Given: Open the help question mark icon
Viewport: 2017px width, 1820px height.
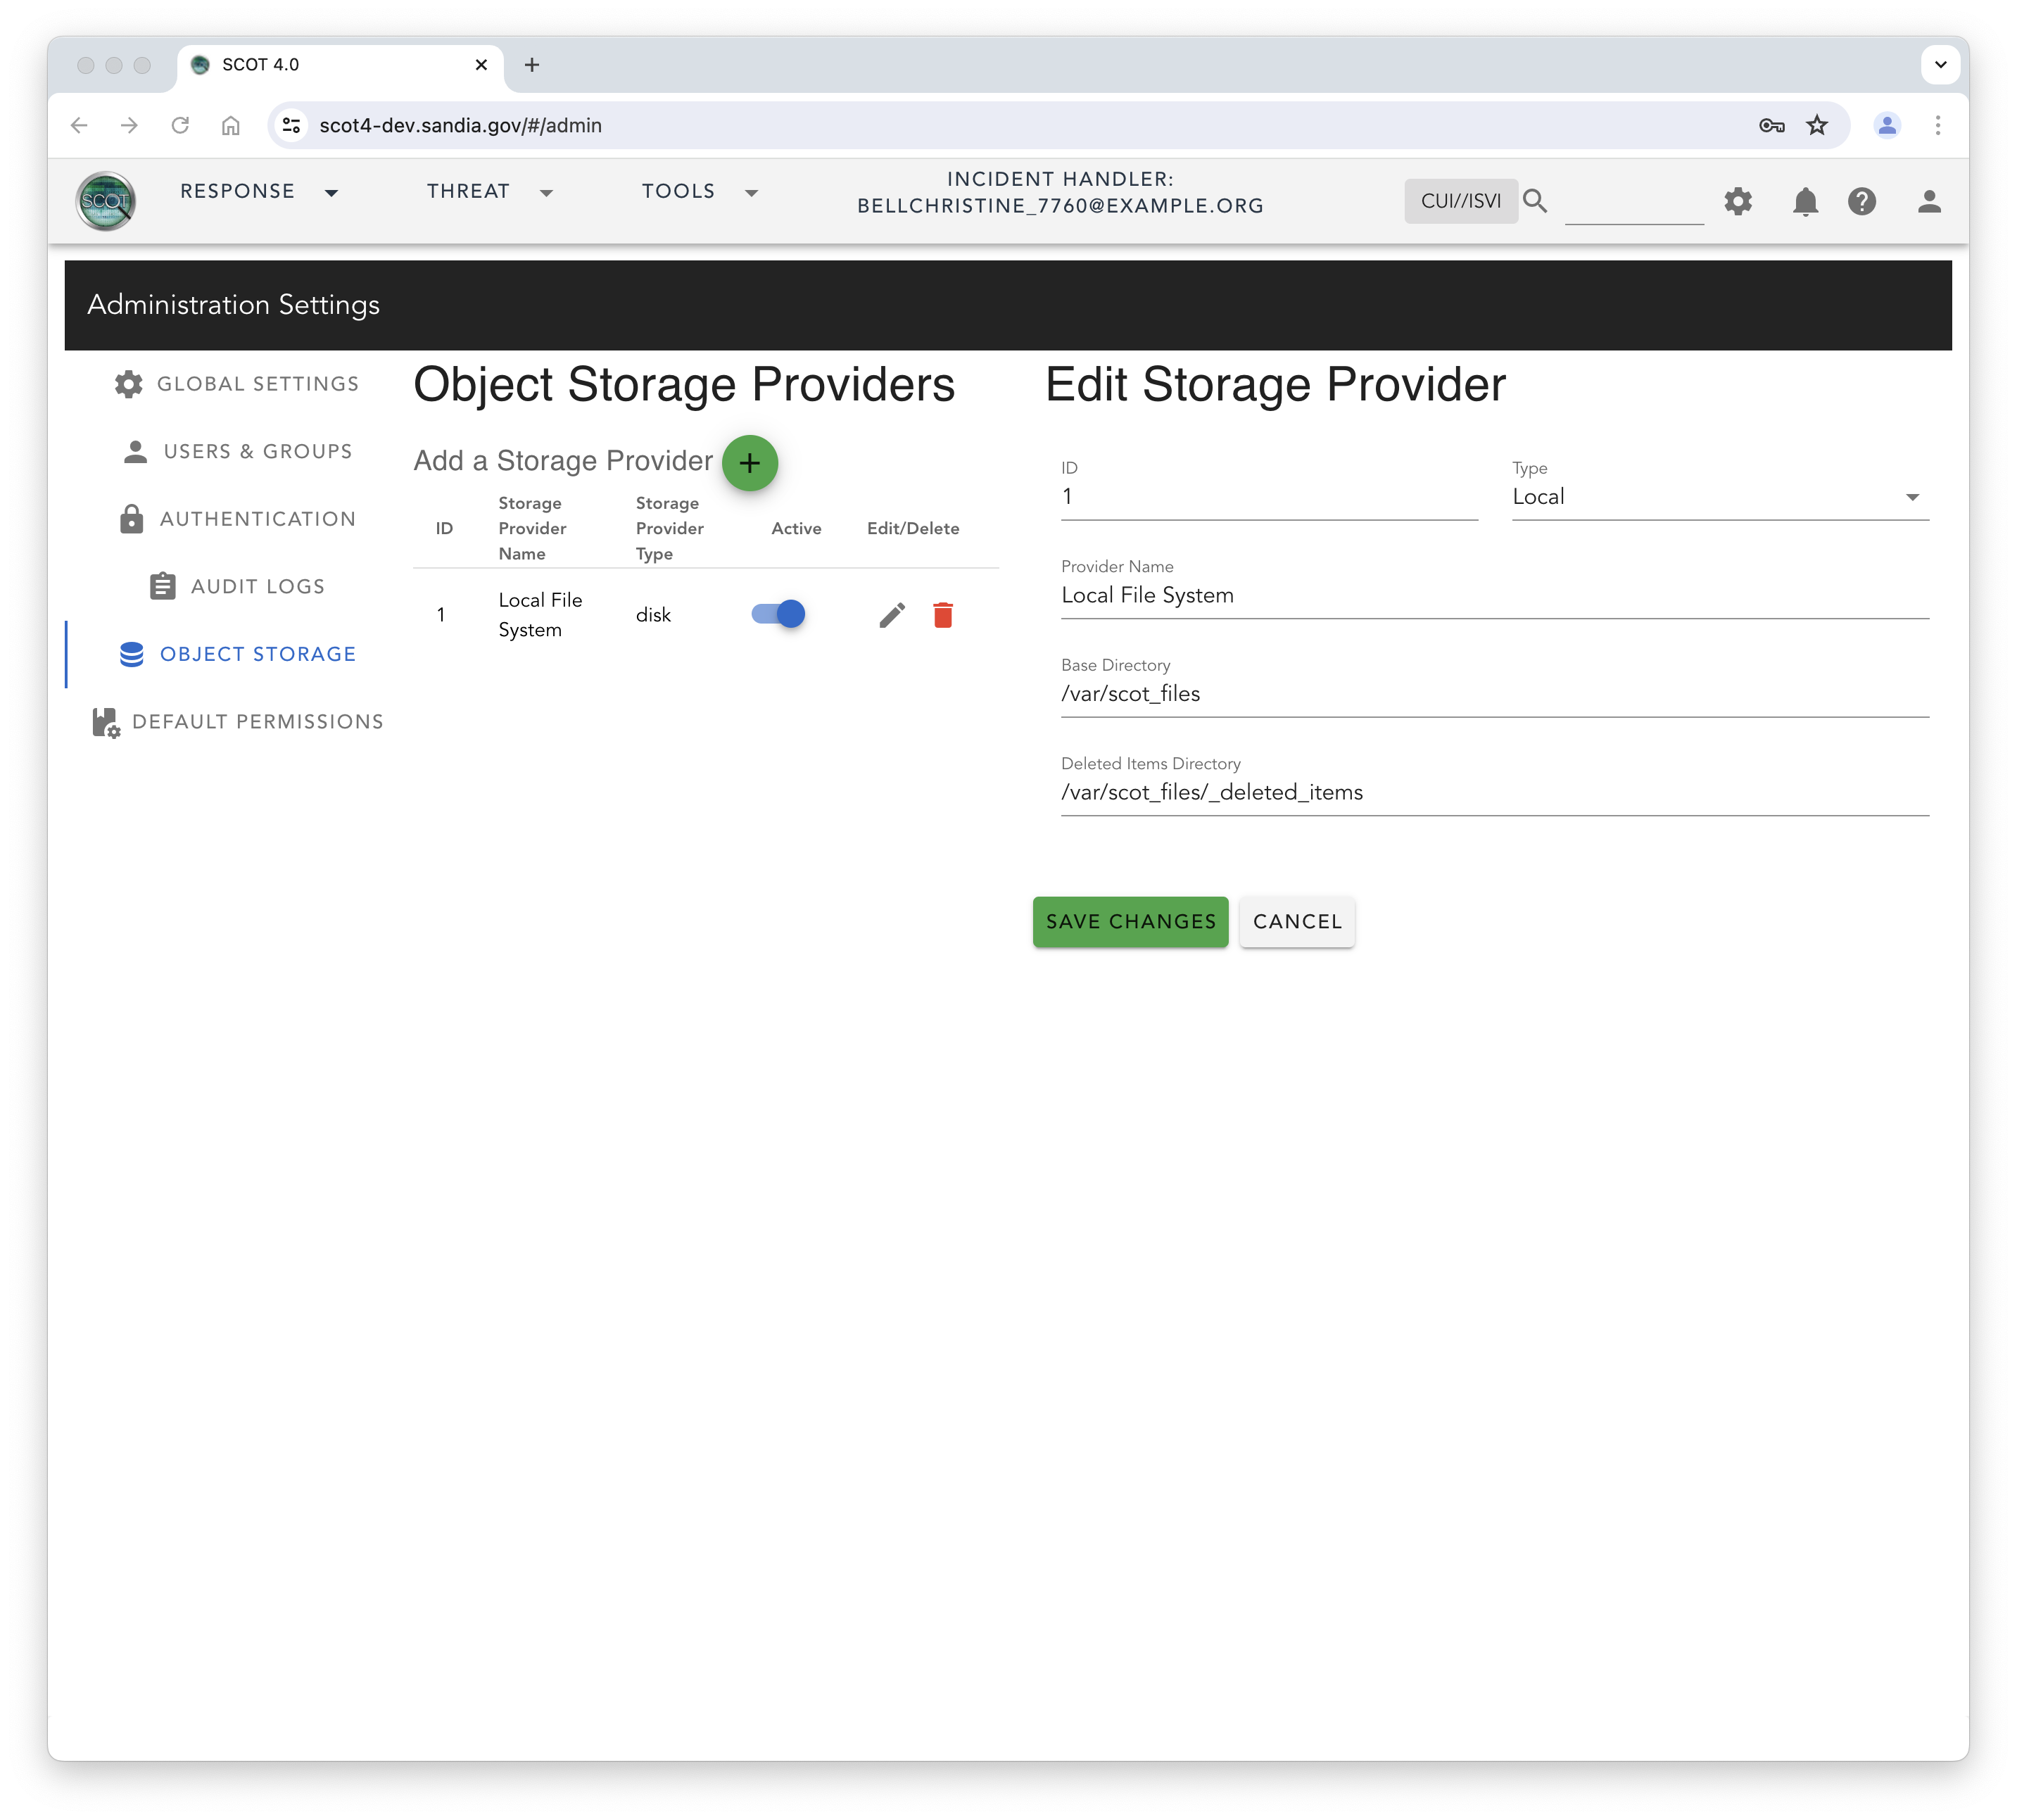Looking at the screenshot, I should click(x=1861, y=201).
